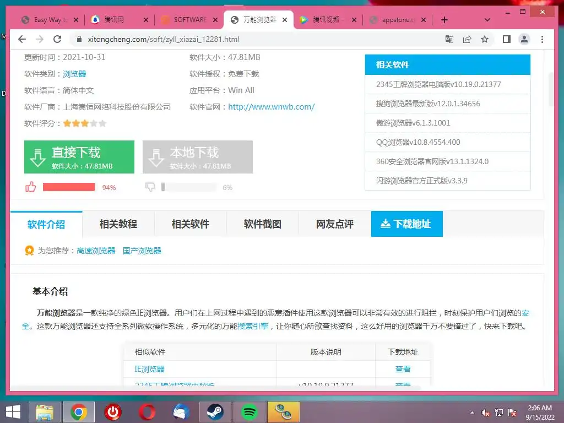Click the gray 本地下载 button
This screenshot has height=423, width=564.
click(x=198, y=157)
